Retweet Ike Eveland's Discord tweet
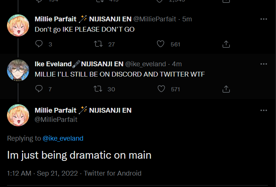 tap(98, 89)
